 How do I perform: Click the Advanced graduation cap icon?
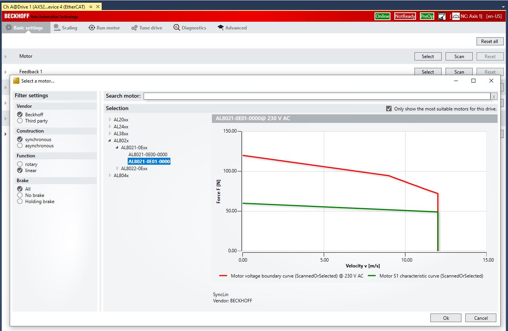pyautogui.click(x=220, y=28)
